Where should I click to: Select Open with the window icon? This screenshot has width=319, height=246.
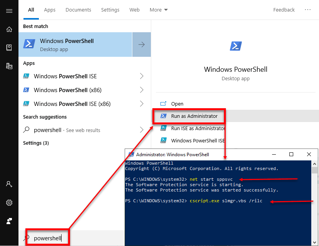click(x=163, y=104)
